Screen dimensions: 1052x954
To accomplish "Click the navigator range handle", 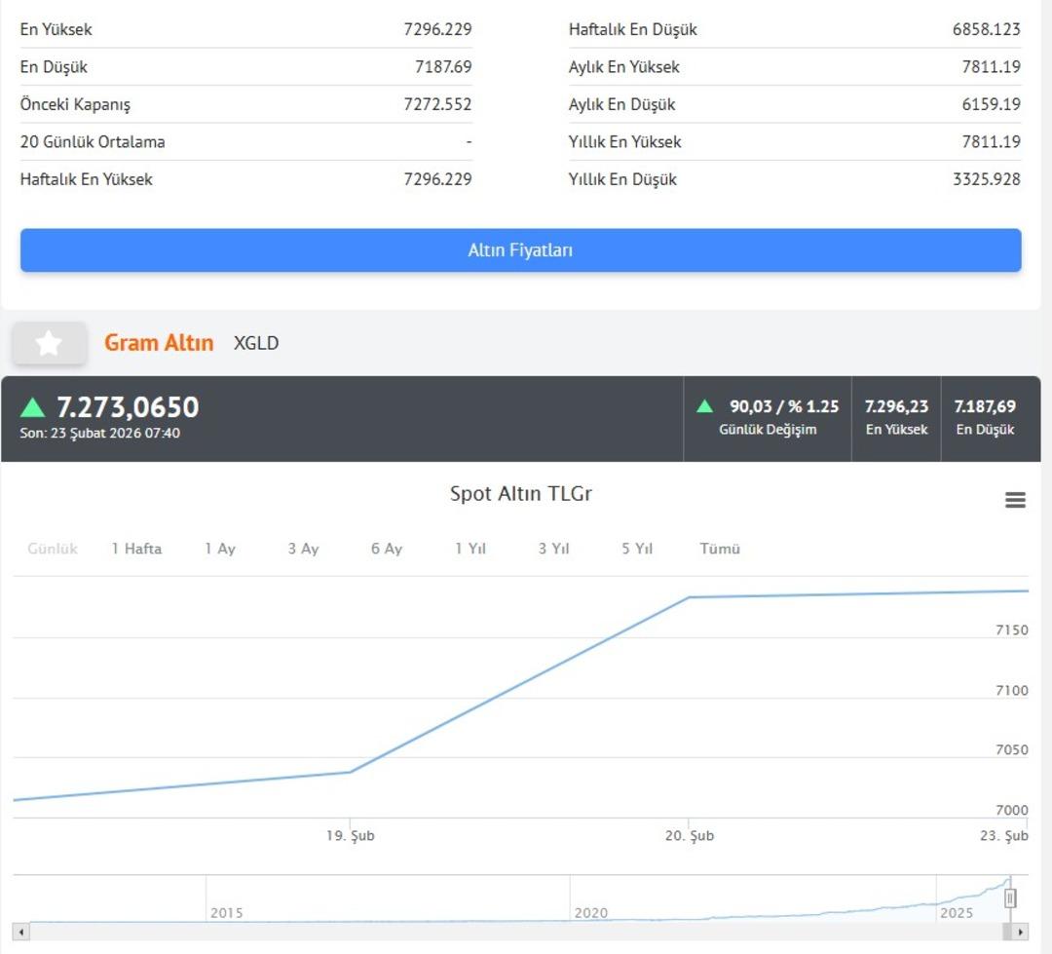I will 1010,897.
